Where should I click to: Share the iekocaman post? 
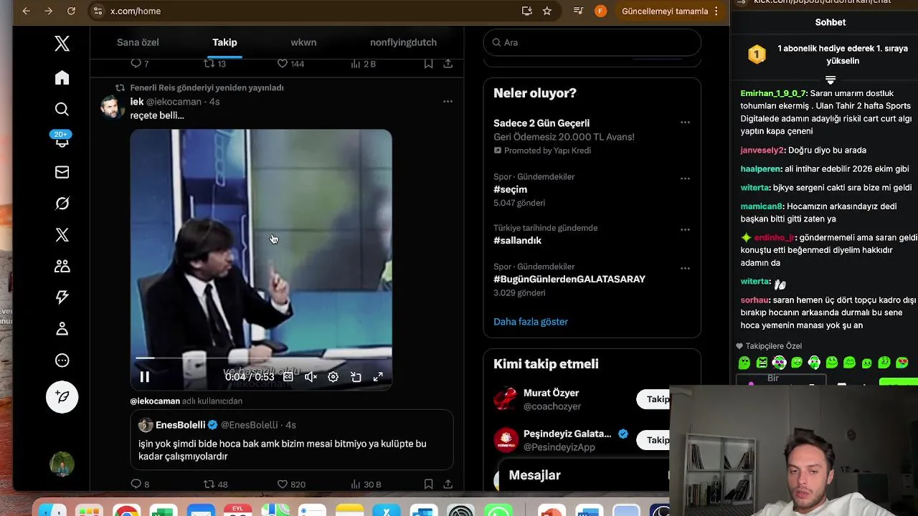click(x=448, y=484)
